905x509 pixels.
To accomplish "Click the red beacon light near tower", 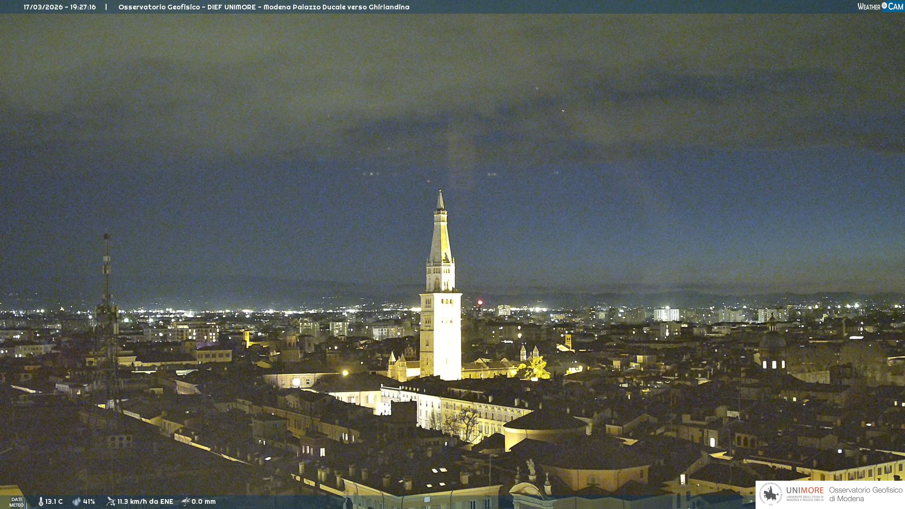I will tap(480, 302).
